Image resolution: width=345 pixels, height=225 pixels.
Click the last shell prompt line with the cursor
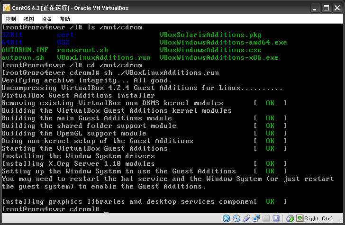[55, 209]
